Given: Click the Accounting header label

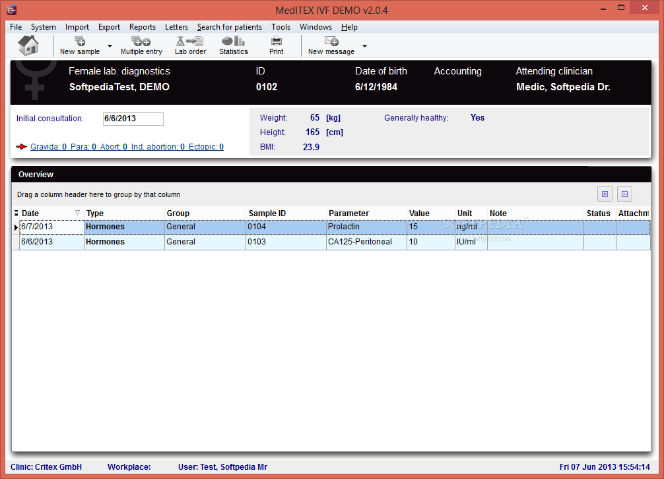Looking at the screenshot, I should pos(458,71).
